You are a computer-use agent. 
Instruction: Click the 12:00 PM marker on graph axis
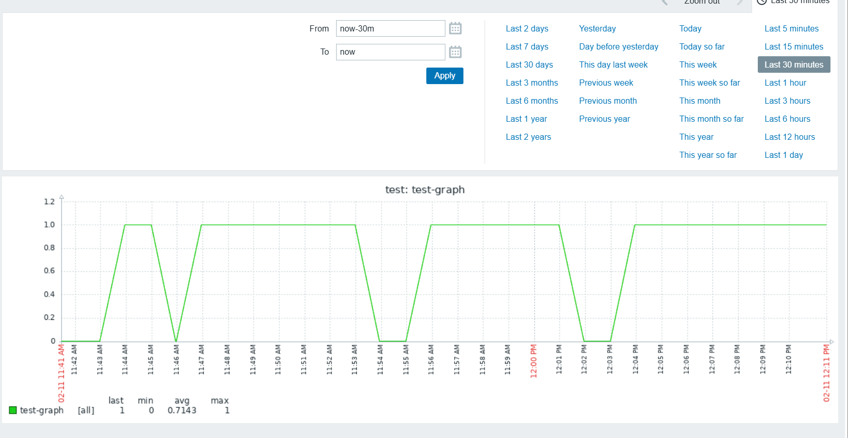[534, 361]
